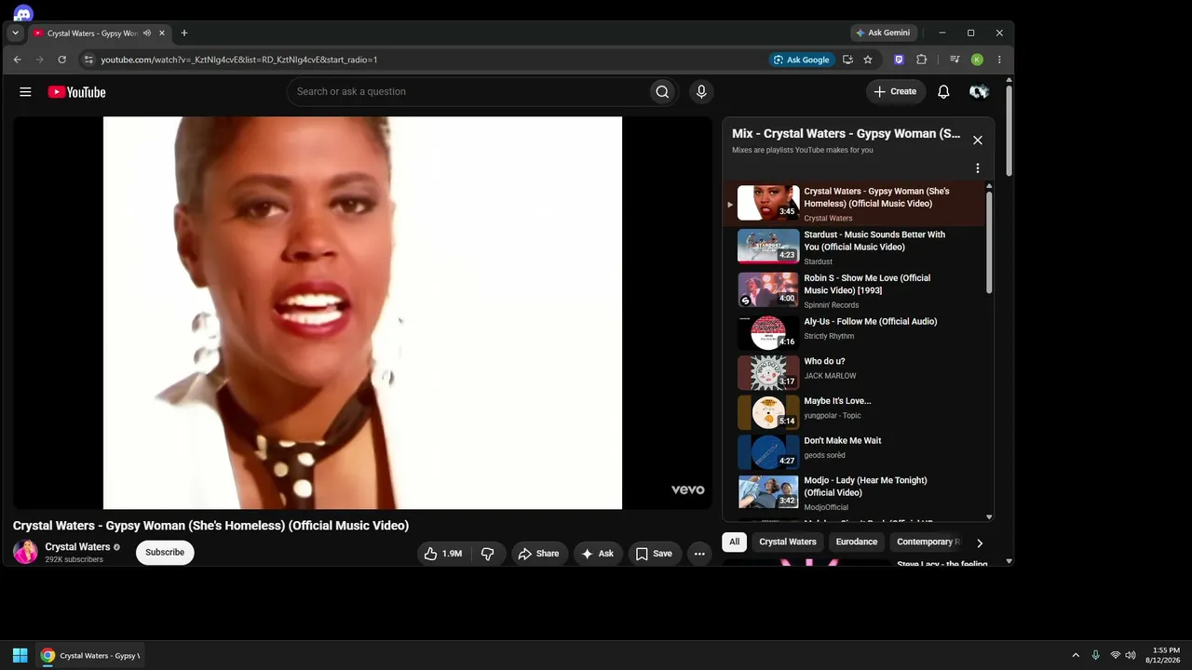Select the Crystal Waters filter chip

click(787, 542)
